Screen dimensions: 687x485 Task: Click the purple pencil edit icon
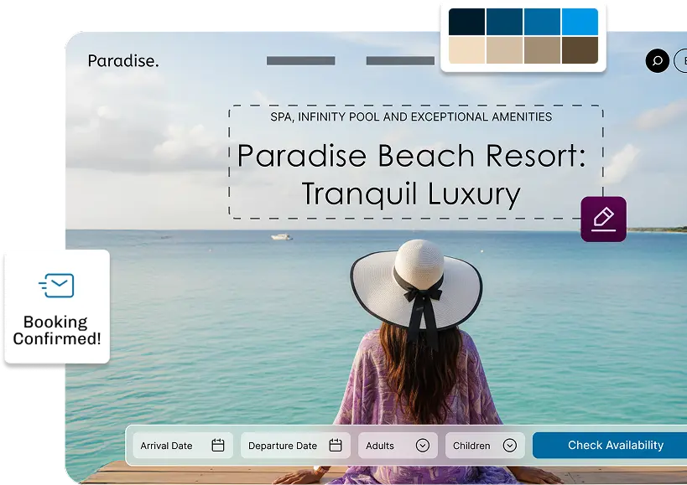[x=603, y=219]
